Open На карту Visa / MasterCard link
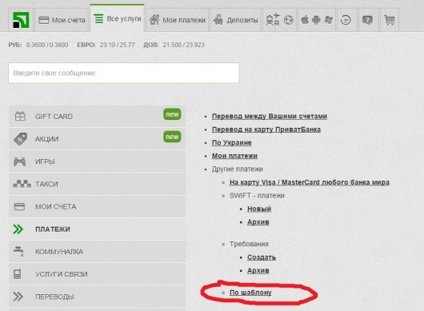 (310, 182)
